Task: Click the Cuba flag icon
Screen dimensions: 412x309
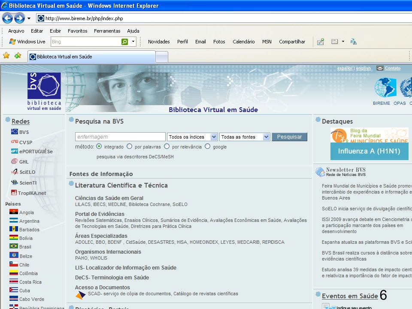Action: coord(14,289)
